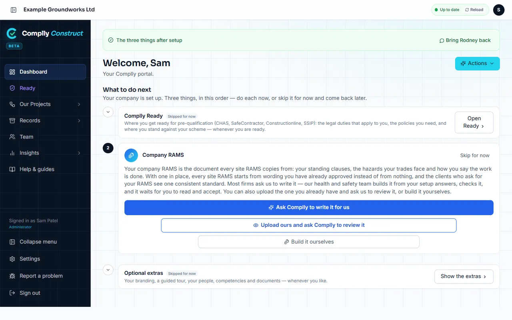
Task: Click the Company RAMS blue icon
Action: [x=131, y=155]
